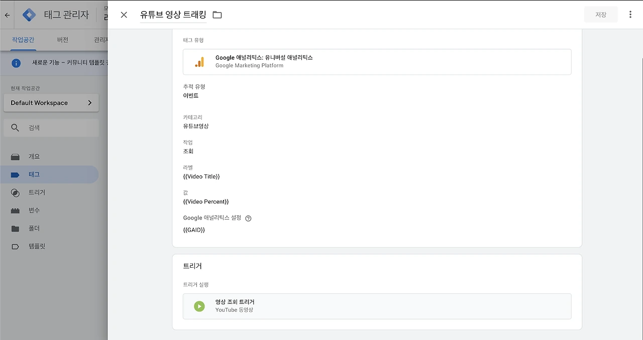Open 템플릿 in the sidebar
Image resolution: width=643 pixels, height=340 pixels.
[50, 247]
